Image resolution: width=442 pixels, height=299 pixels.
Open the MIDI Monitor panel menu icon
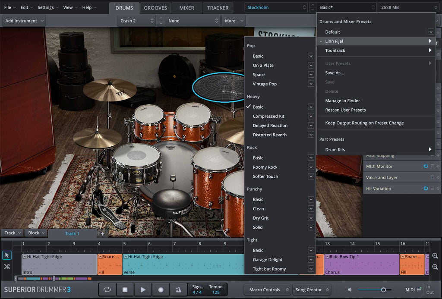pyautogui.click(x=432, y=166)
